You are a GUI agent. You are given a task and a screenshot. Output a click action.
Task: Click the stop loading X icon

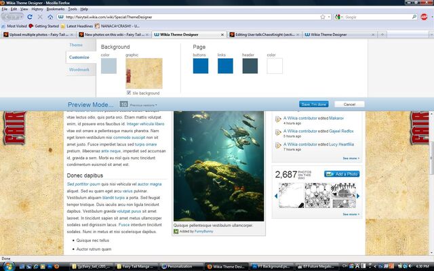click(40, 17)
